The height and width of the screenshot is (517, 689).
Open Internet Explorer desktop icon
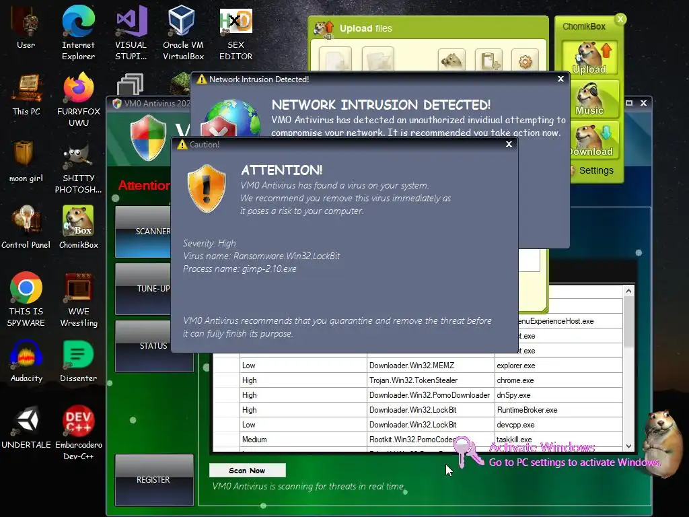[x=78, y=33]
